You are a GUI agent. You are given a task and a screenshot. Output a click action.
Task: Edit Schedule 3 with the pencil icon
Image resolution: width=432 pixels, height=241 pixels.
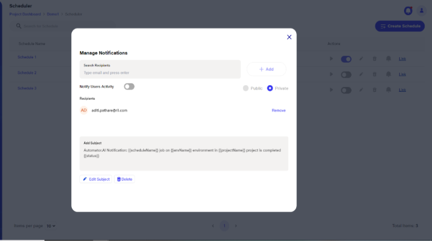pyautogui.click(x=361, y=89)
